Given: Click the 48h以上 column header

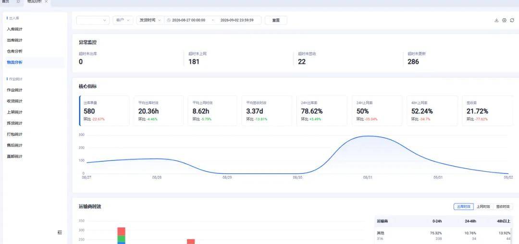Looking at the screenshot, I should pos(504,221).
